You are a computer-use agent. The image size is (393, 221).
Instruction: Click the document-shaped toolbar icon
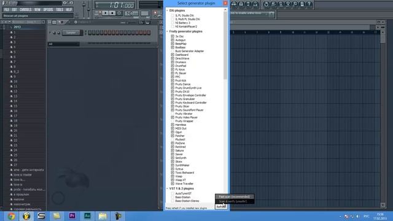(302, 4)
